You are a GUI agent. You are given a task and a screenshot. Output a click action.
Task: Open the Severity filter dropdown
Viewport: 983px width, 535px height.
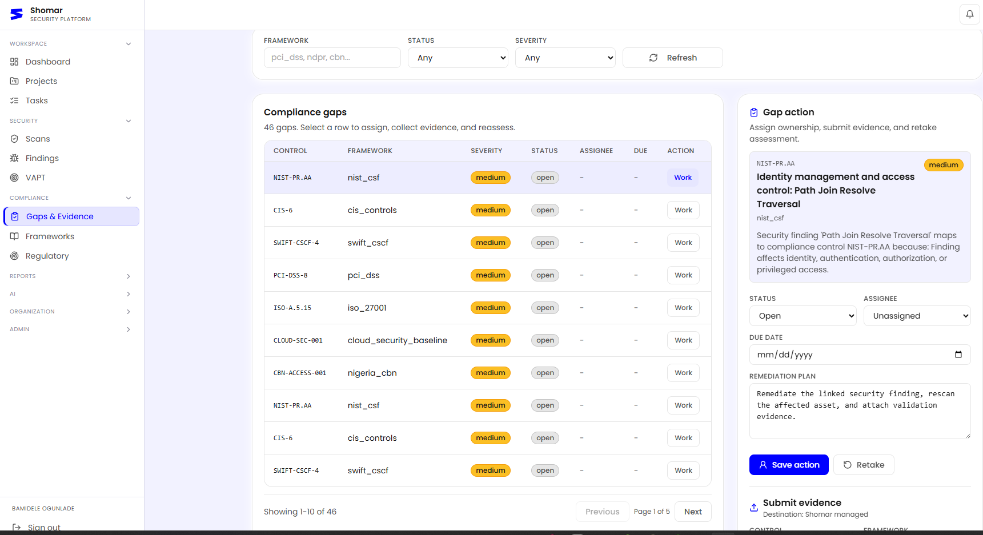(x=565, y=58)
